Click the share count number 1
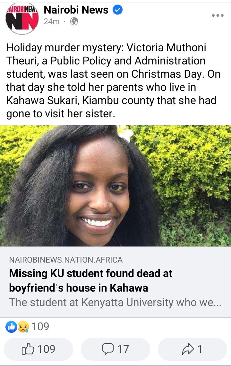This screenshot has width=231, height=366. 200,349
